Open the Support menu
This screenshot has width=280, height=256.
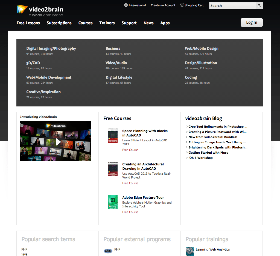(129, 23)
